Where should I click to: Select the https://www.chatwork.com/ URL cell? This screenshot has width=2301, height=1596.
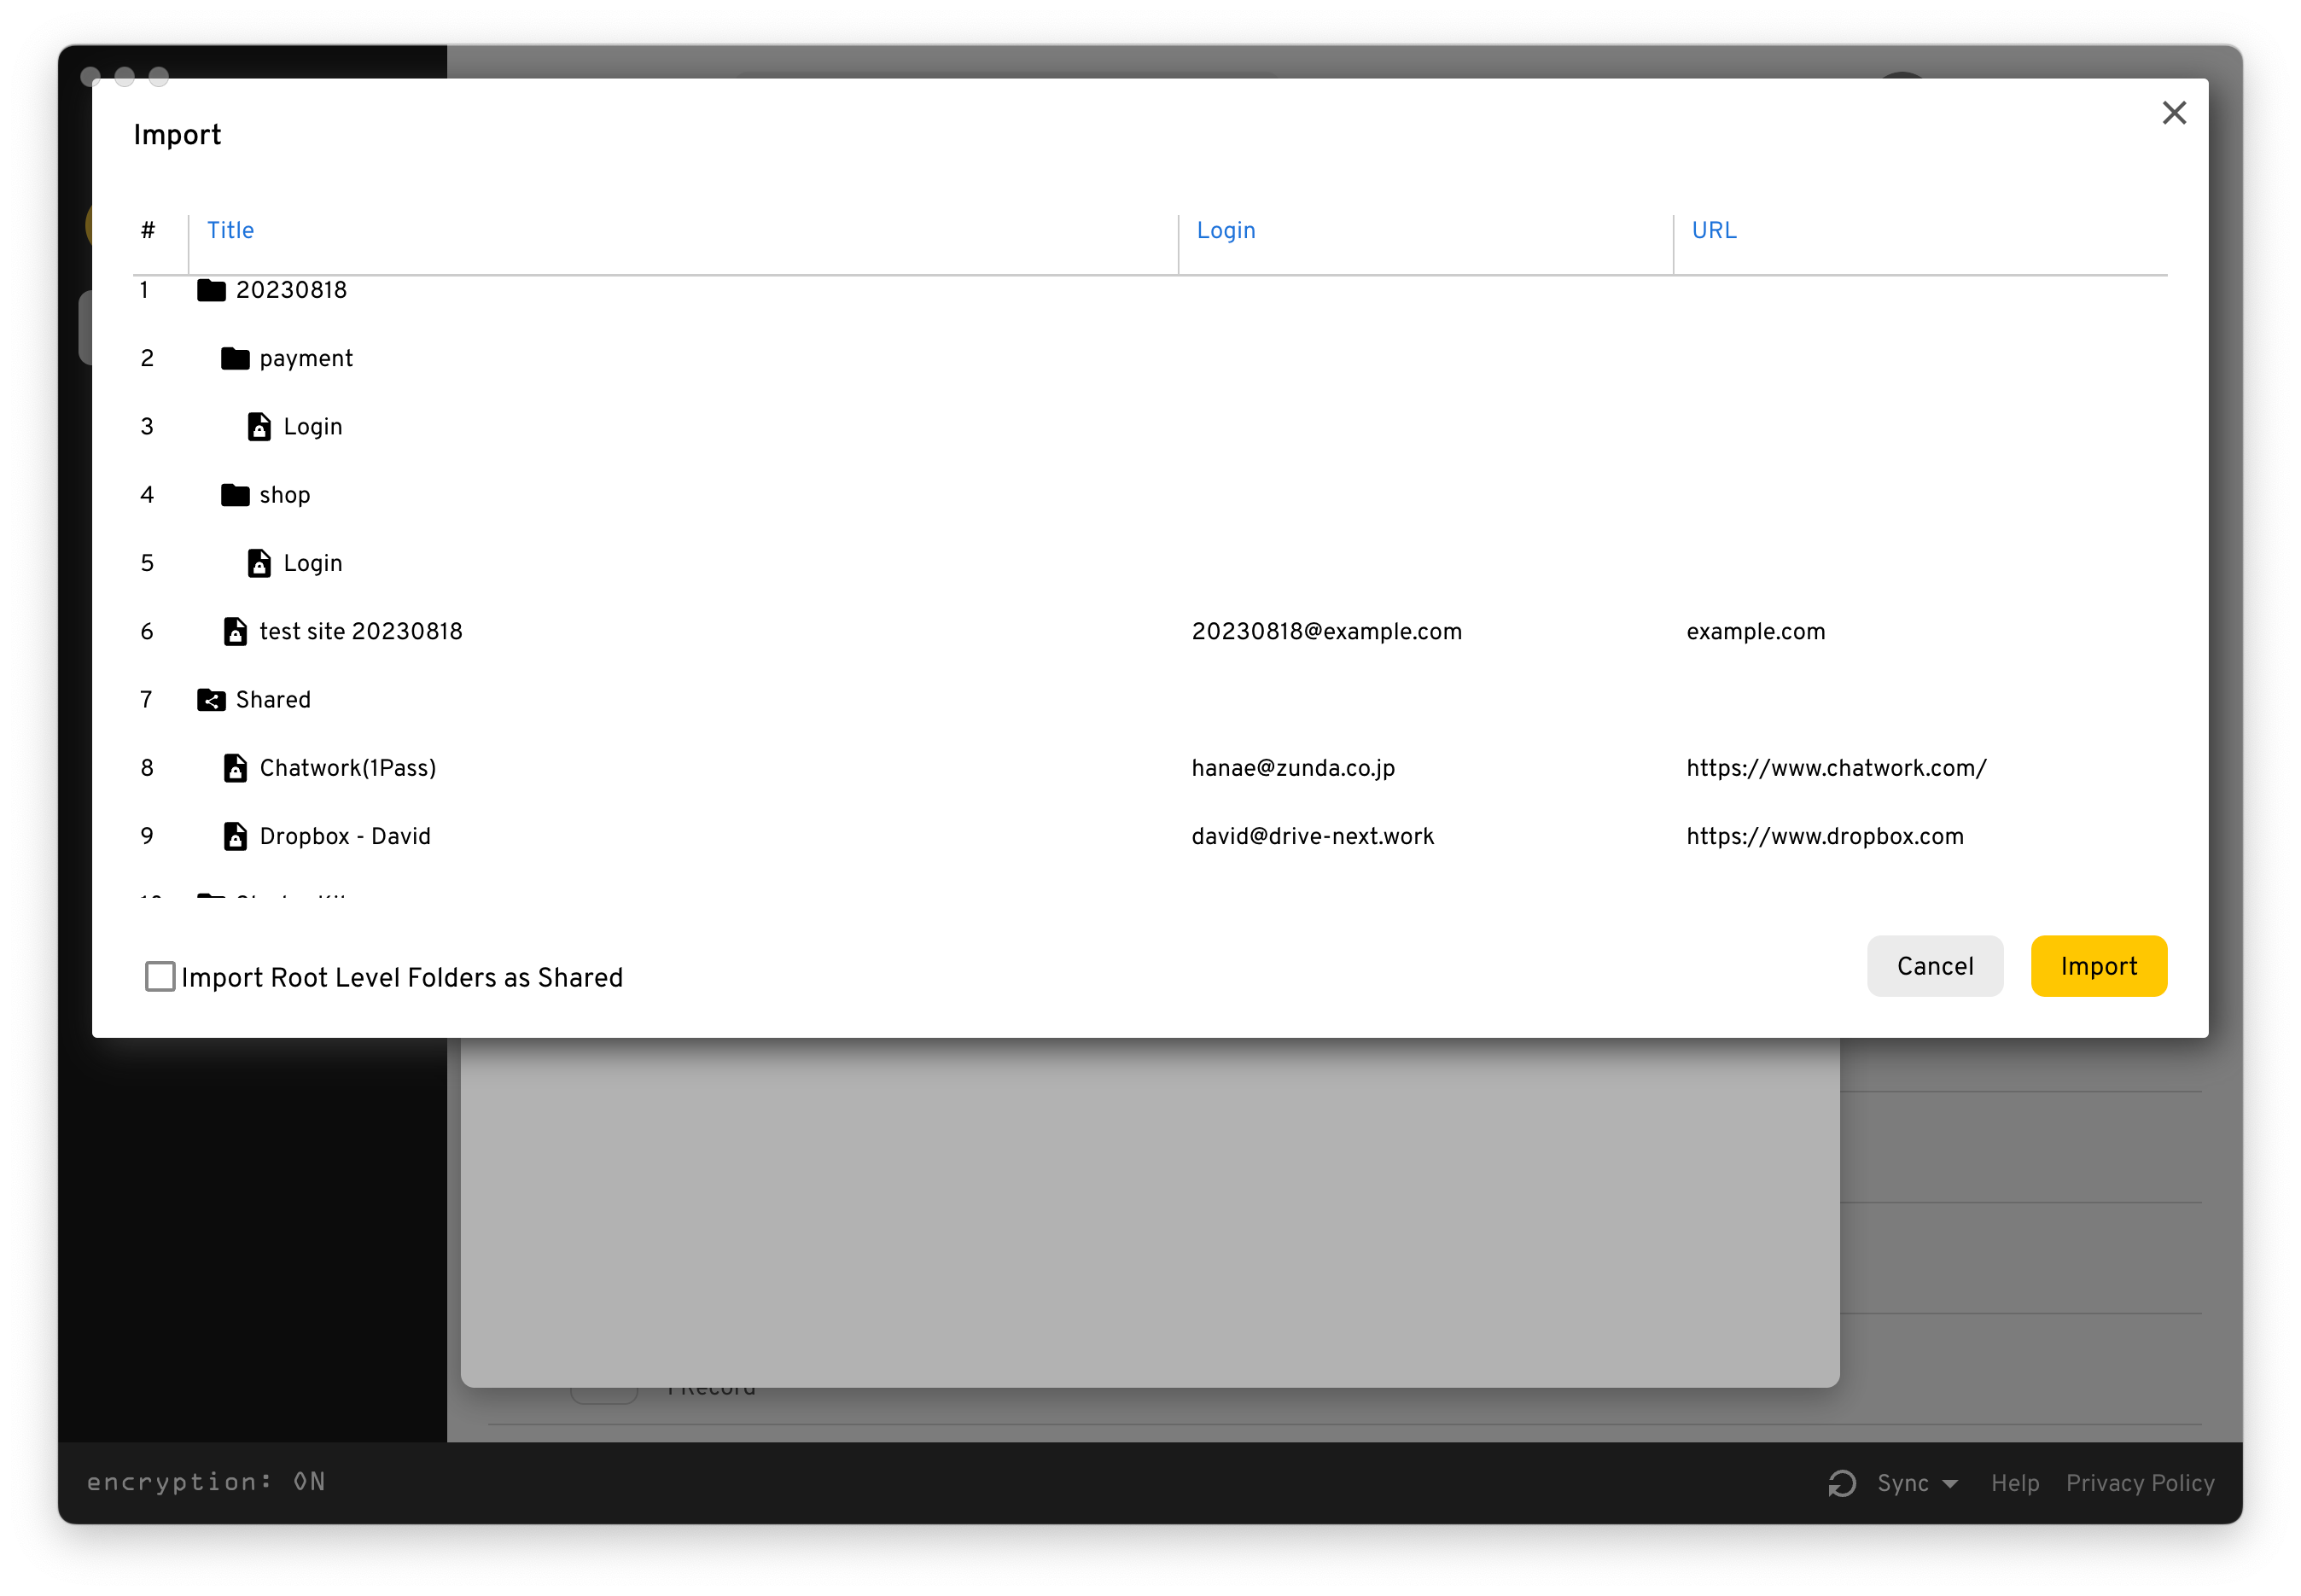(x=1835, y=768)
